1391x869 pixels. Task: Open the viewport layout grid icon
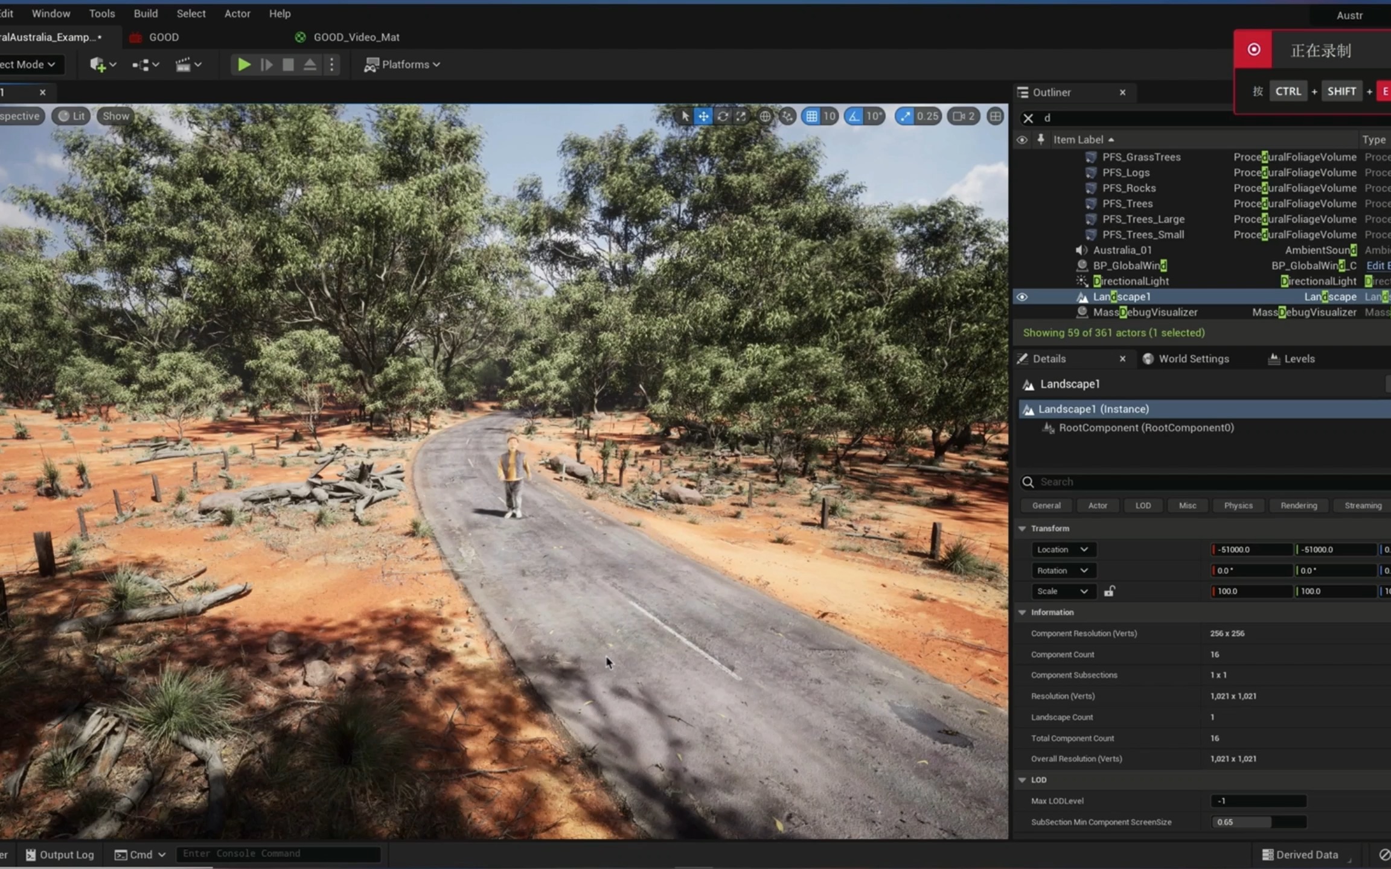tap(996, 116)
